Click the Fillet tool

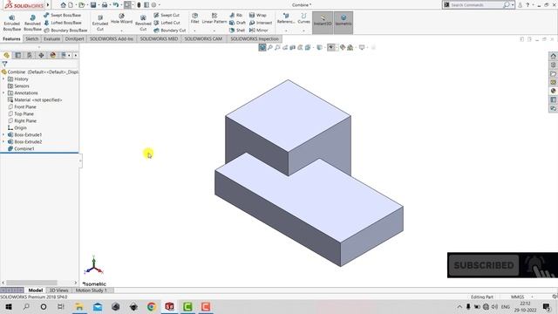(x=194, y=18)
